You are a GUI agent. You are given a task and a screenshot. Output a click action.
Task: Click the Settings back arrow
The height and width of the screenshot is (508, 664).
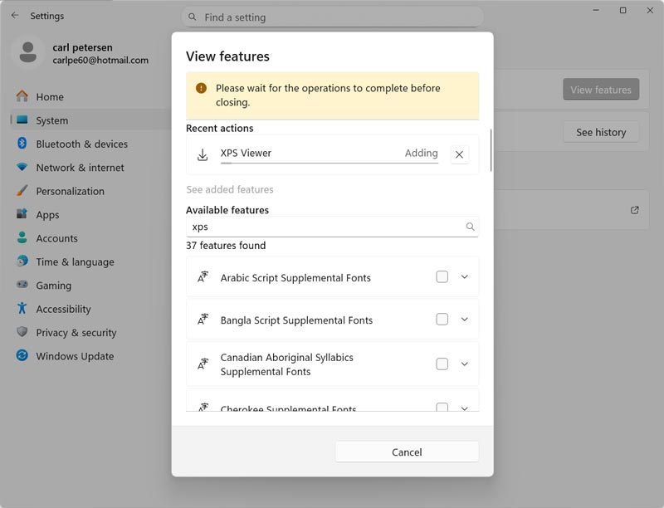pos(15,16)
